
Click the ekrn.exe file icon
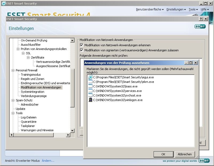pyautogui.click(x=90, y=82)
